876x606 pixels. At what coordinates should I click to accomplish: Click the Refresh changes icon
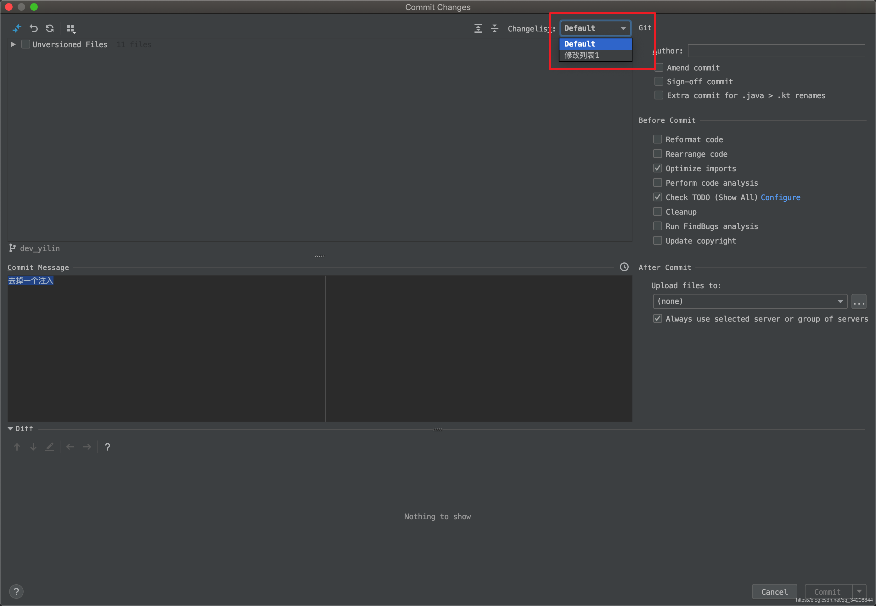tap(50, 29)
